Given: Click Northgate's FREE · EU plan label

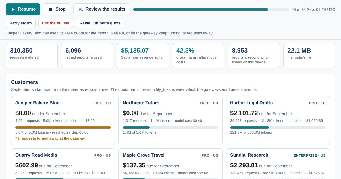Looking at the screenshot, I should point(209,103).
